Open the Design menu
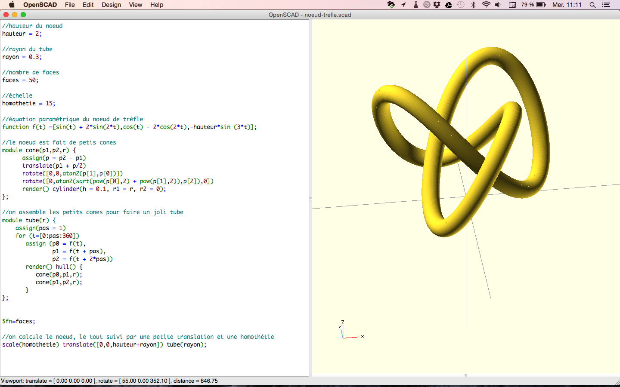 tap(112, 5)
